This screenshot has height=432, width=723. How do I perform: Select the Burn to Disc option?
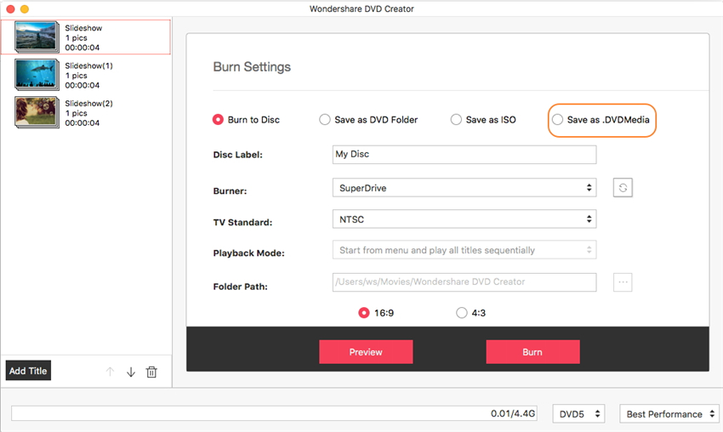point(218,120)
